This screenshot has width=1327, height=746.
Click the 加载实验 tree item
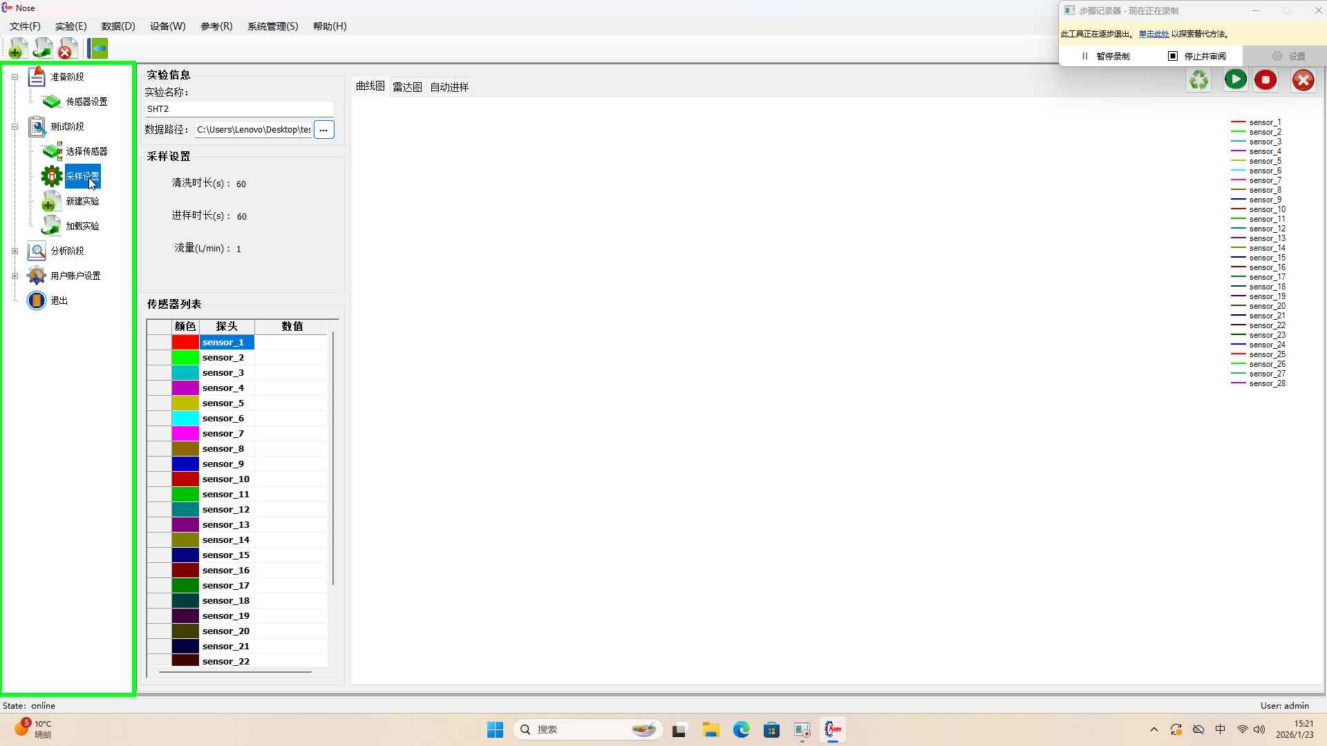[x=82, y=226]
